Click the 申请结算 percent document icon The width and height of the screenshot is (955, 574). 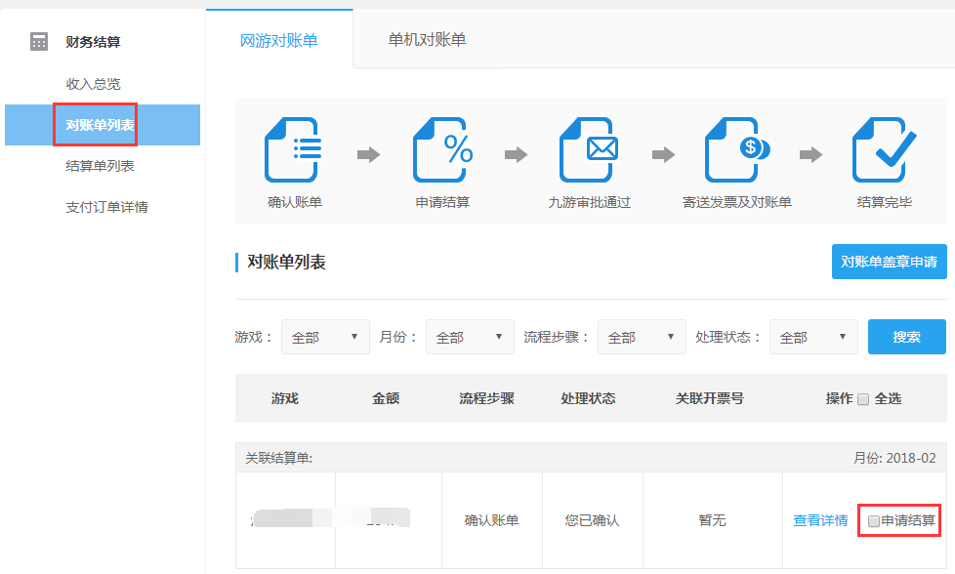pos(440,150)
